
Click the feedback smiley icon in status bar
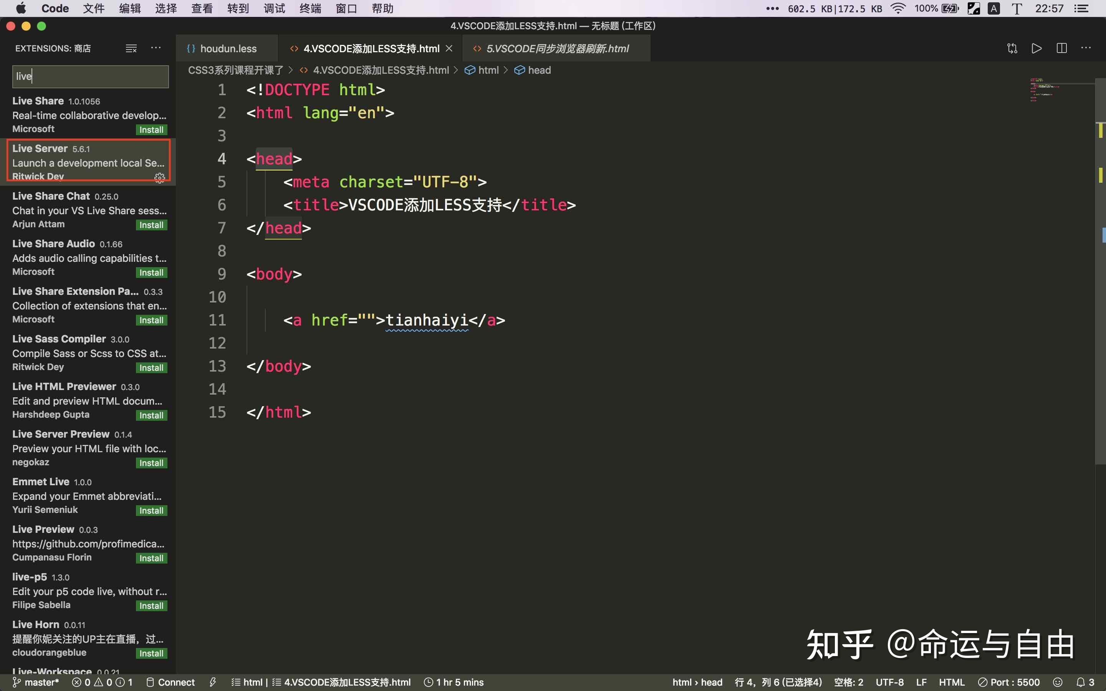pos(1059,682)
